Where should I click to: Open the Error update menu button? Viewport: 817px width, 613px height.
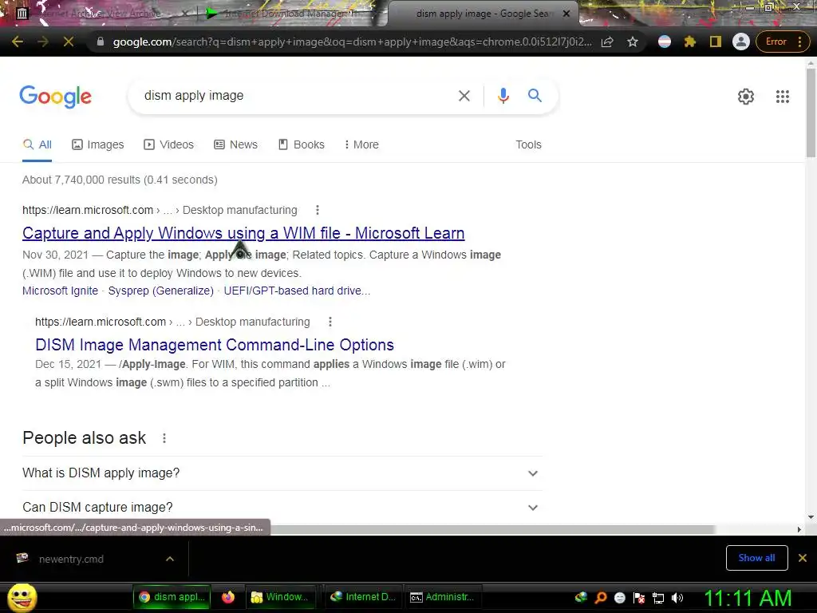click(x=783, y=42)
